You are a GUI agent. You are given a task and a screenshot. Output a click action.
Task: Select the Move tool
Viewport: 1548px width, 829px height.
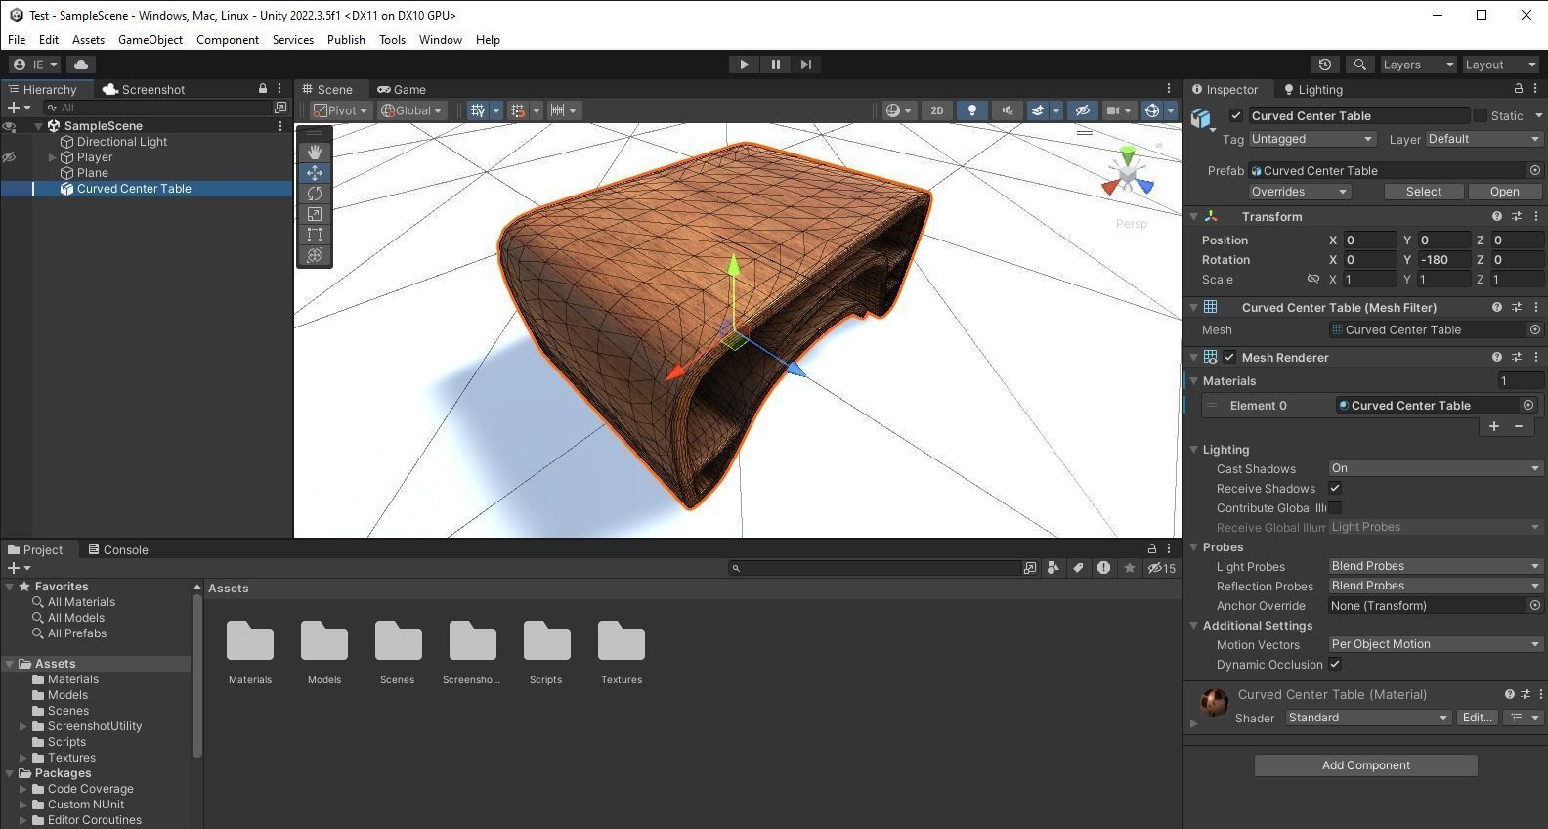pyautogui.click(x=315, y=172)
